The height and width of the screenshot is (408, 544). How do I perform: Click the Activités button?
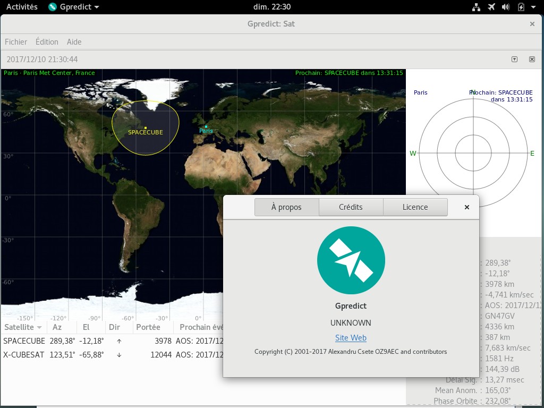(22, 7)
